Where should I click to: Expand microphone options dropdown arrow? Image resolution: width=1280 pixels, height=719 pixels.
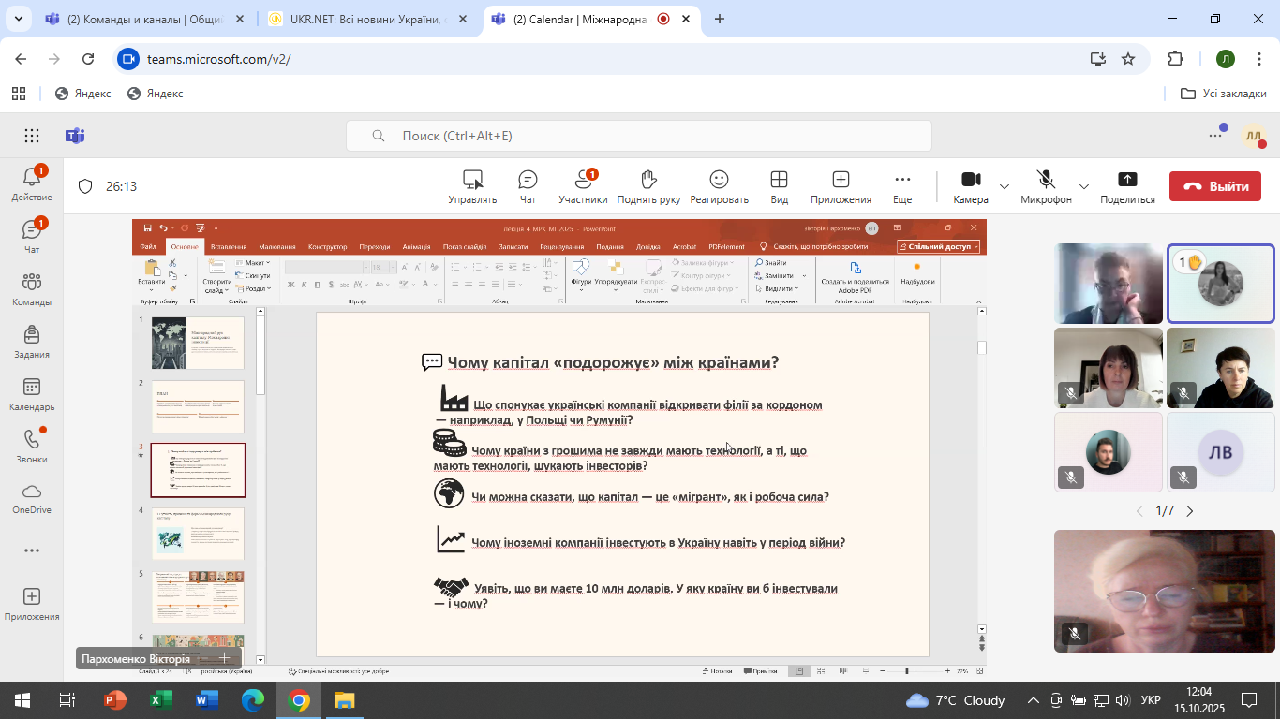[x=1084, y=186]
